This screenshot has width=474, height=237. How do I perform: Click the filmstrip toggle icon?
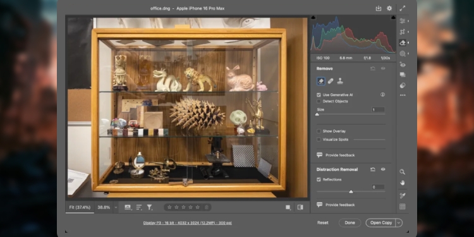click(128, 207)
